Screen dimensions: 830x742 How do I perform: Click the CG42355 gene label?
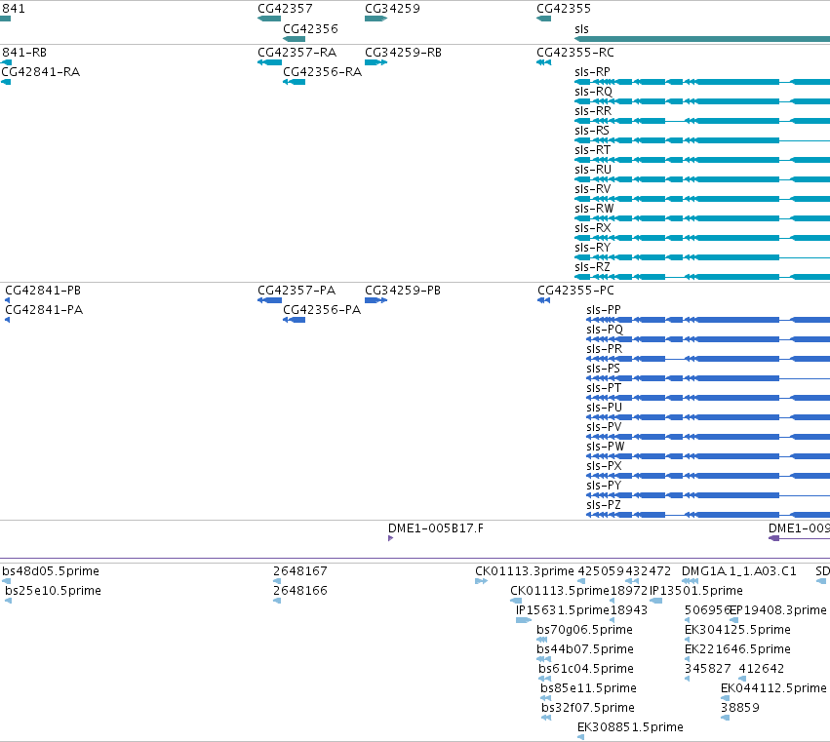563,9
